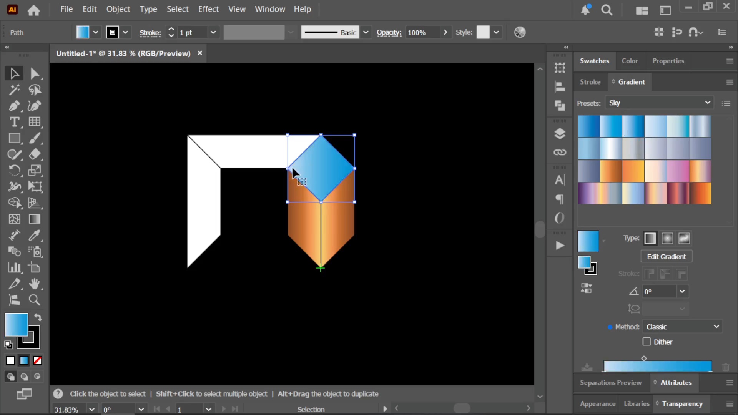Viewport: 738px width, 415px height.
Task: Select the Rectangle tool
Action: 14,138
